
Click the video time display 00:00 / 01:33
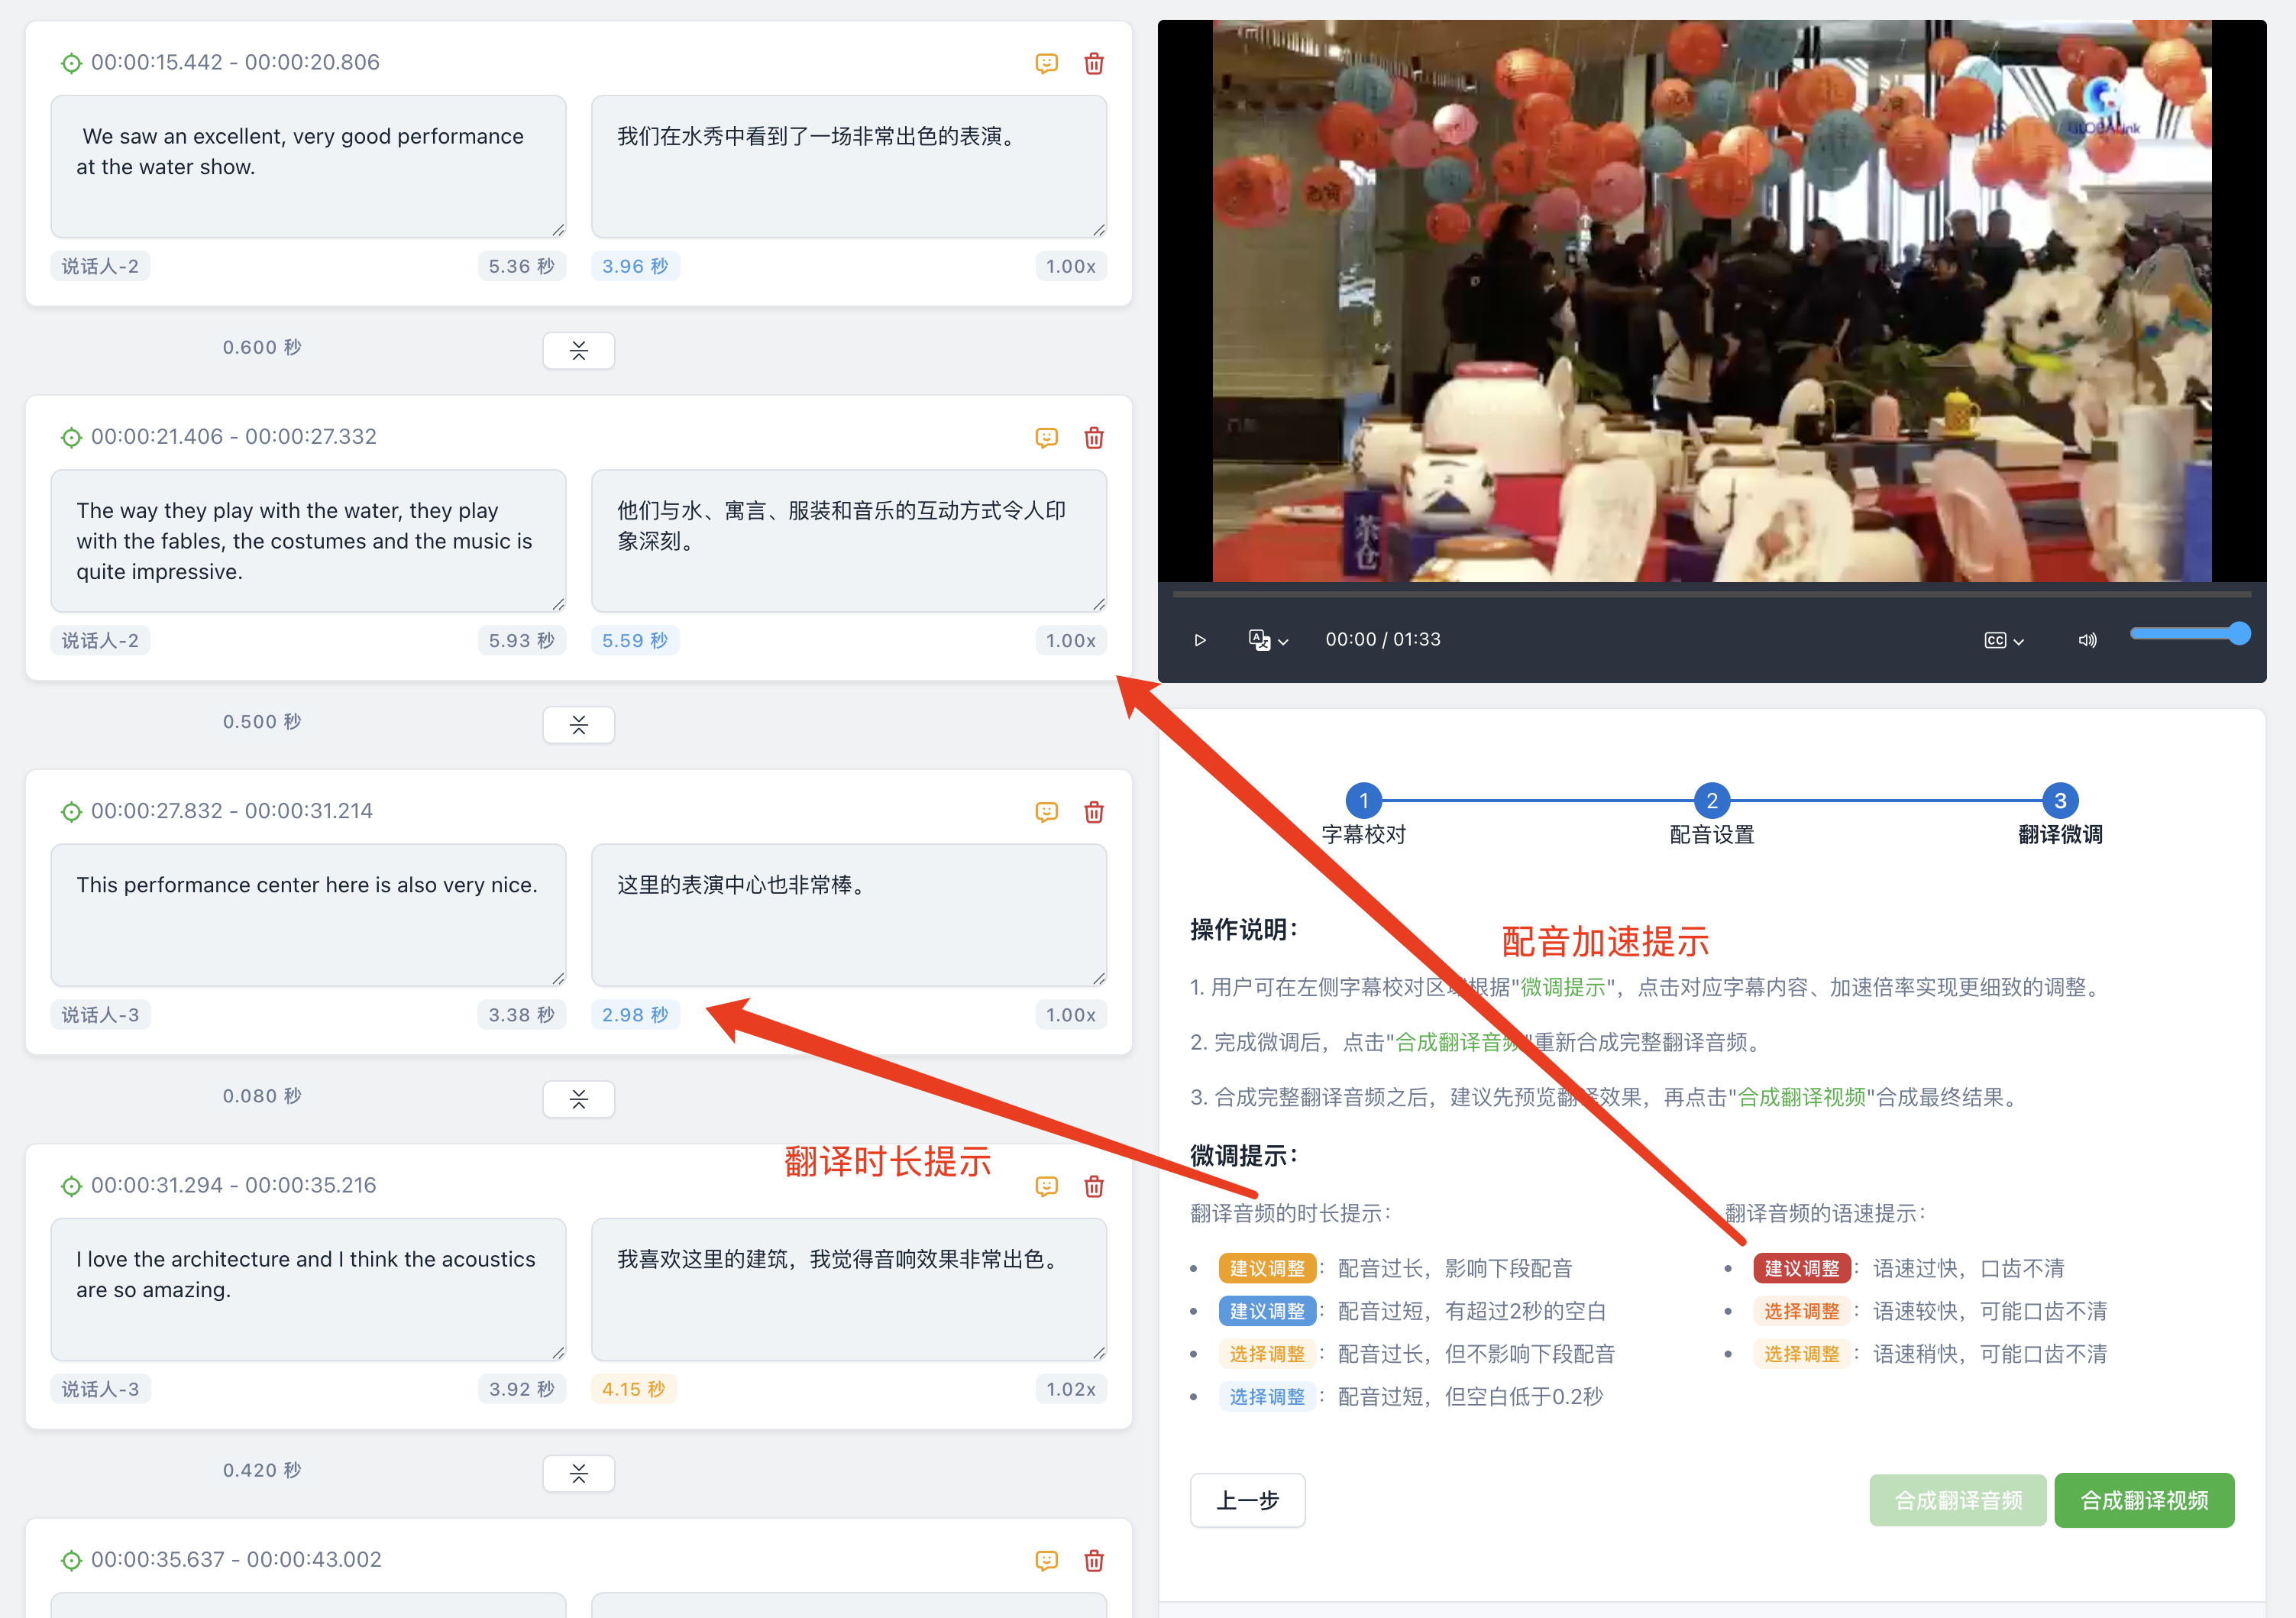(1383, 639)
